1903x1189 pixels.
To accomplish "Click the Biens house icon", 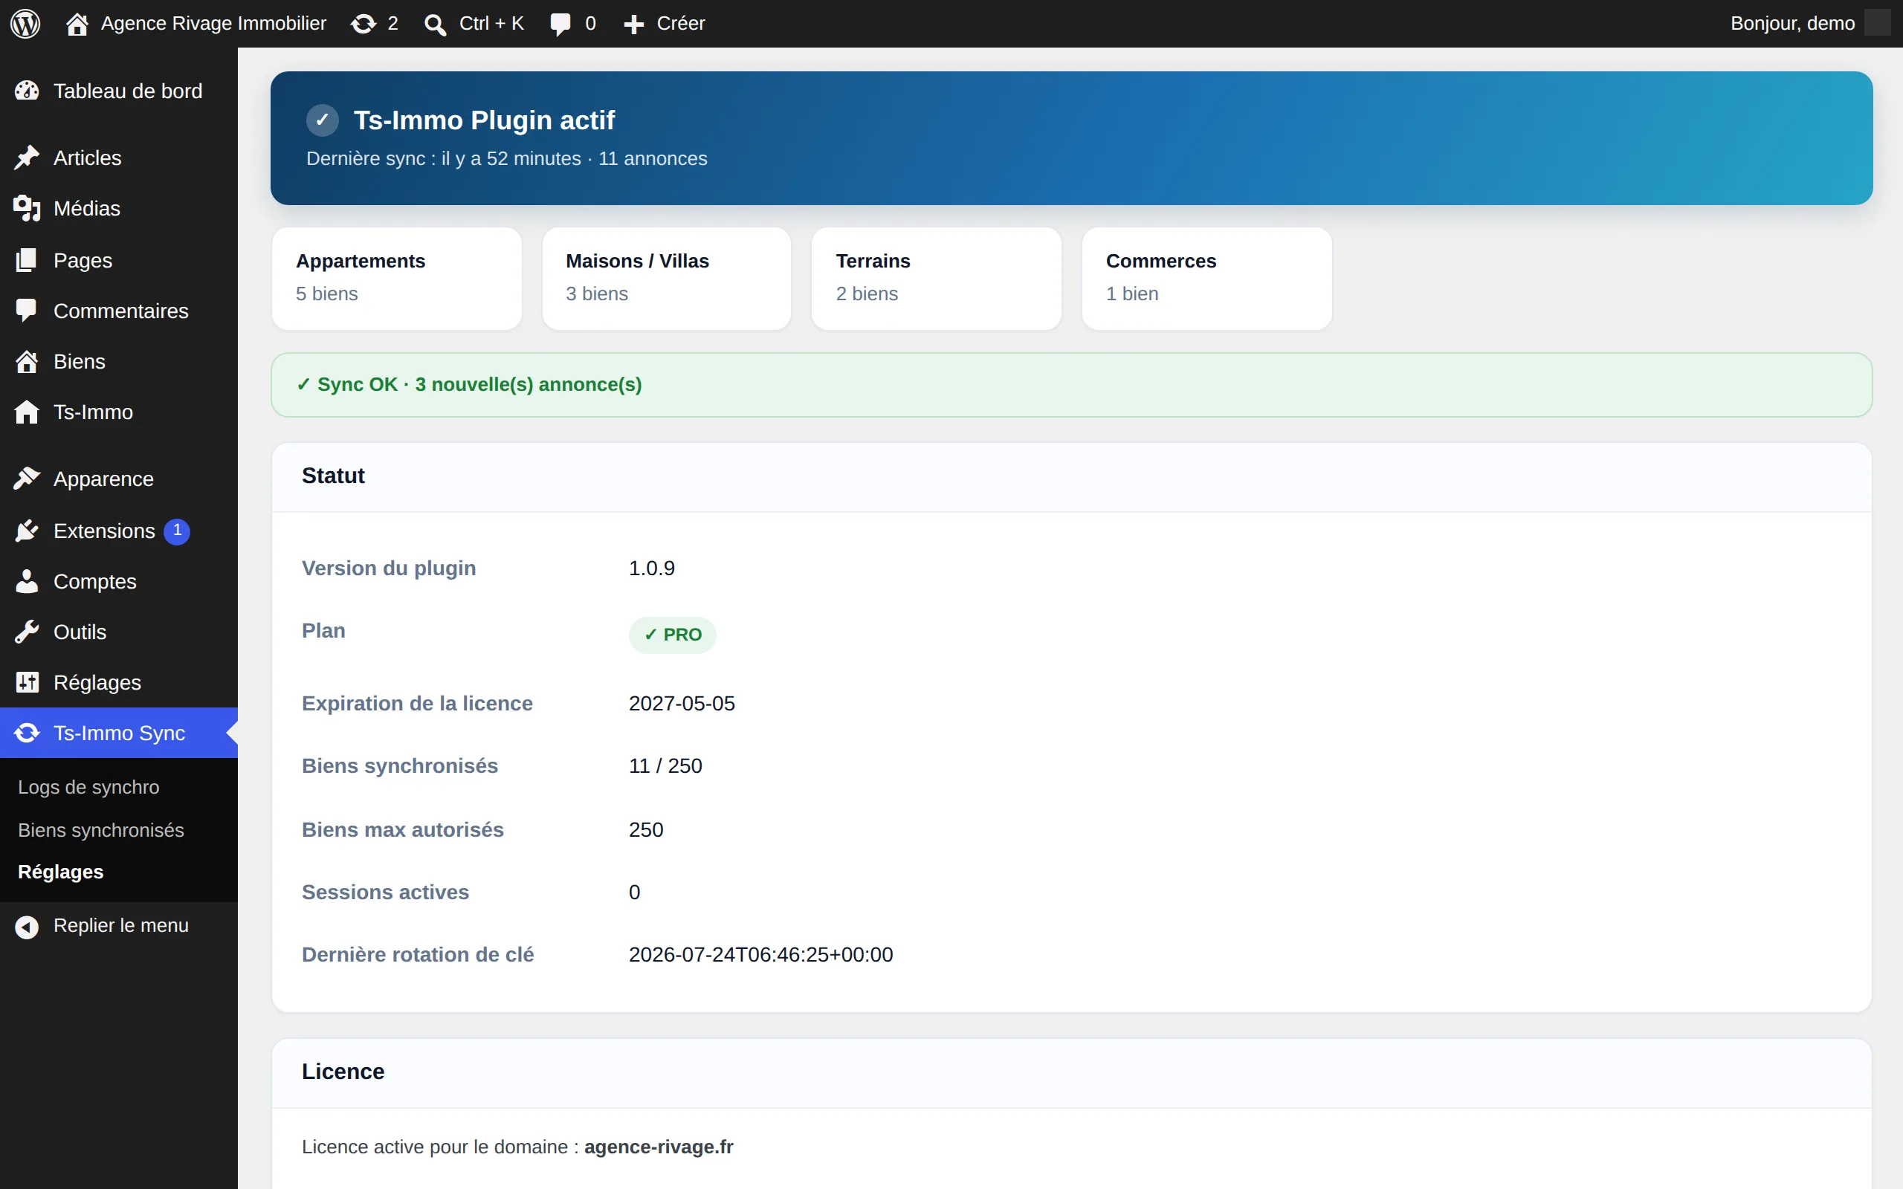I will (27, 362).
